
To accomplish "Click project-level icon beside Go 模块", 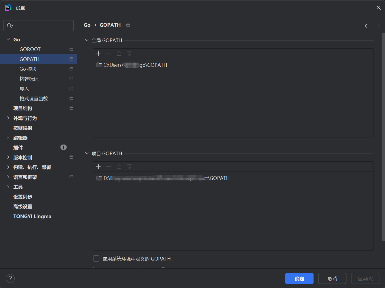I will point(71,69).
